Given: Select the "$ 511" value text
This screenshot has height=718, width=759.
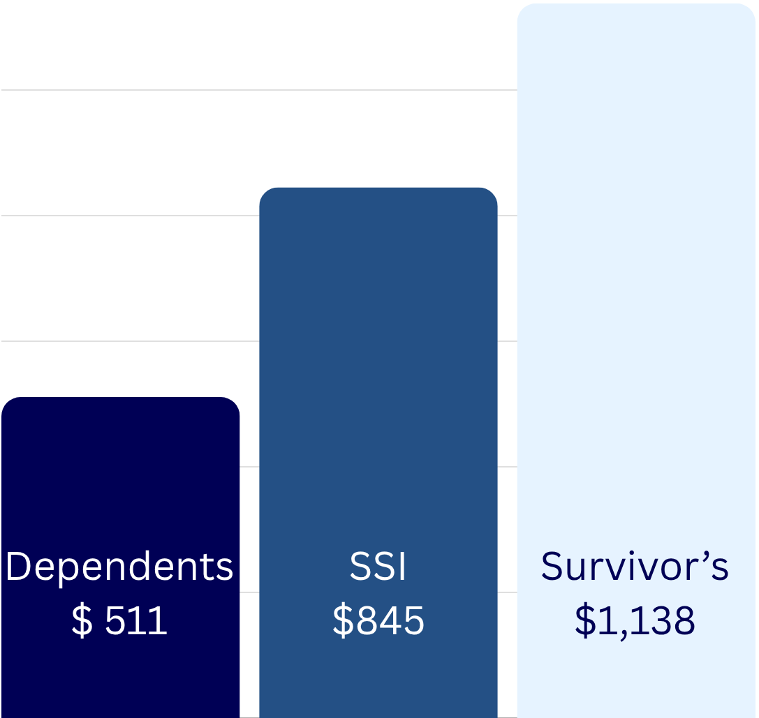Looking at the screenshot, I should click(x=119, y=620).
